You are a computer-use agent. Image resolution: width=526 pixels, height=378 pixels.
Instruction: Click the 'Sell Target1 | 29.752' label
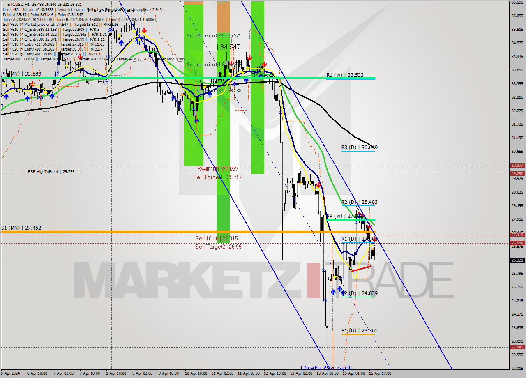point(218,177)
